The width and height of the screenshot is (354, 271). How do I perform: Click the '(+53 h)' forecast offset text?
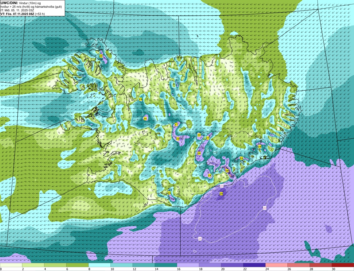(x=40, y=14)
